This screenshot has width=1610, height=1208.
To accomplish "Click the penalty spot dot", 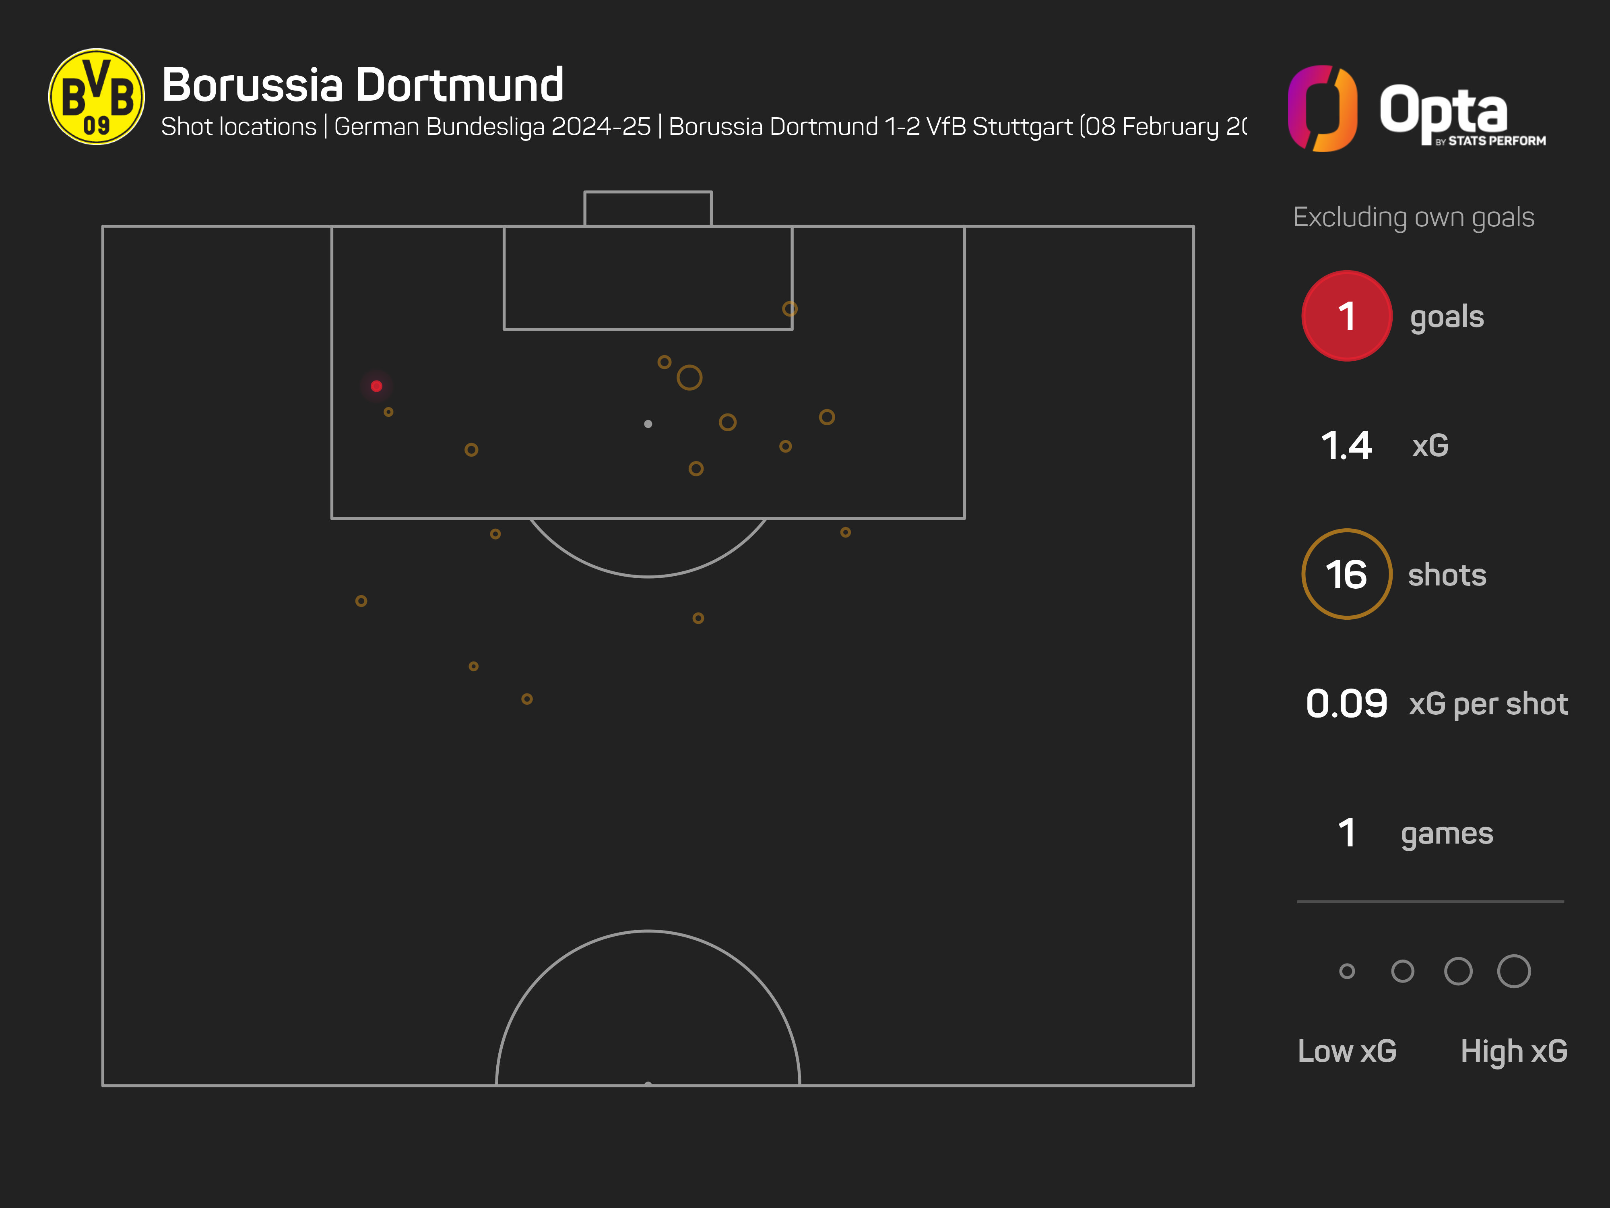I will pyautogui.click(x=648, y=424).
